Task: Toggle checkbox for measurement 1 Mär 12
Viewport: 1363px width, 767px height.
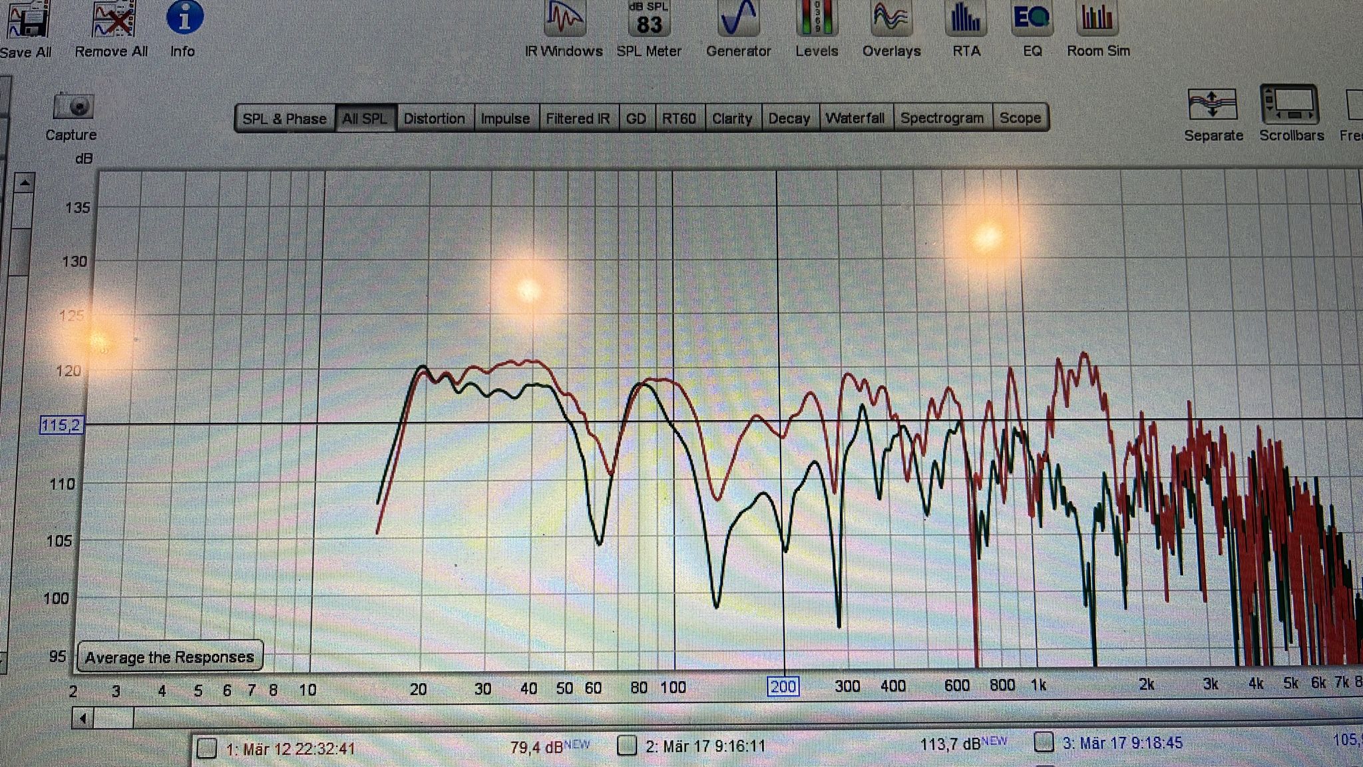Action: 207,748
